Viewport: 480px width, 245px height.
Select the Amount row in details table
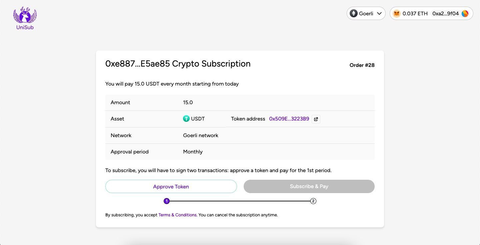click(240, 102)
